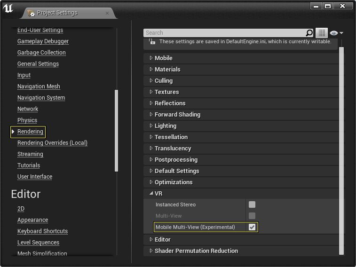Collapse the VR section

[151, 193]
